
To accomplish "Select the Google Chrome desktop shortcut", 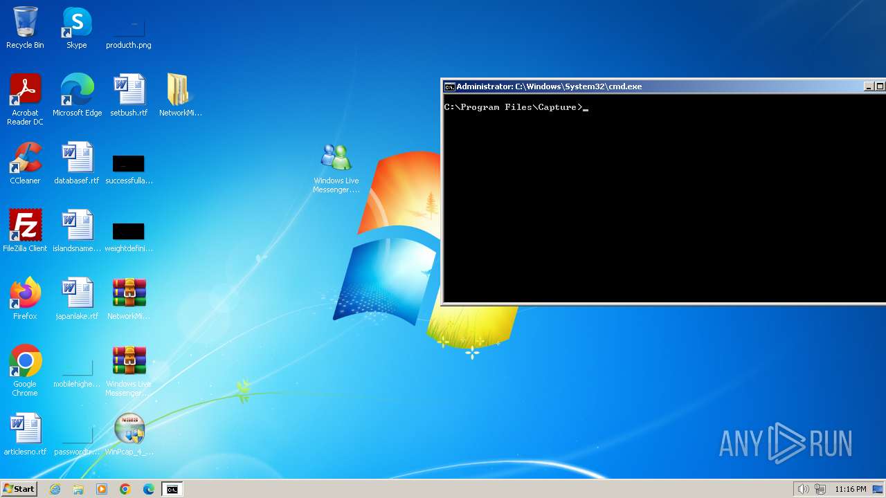I will (25, 371).
